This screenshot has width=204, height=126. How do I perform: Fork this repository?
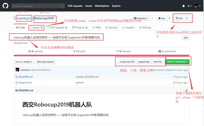tap(179, 18)
